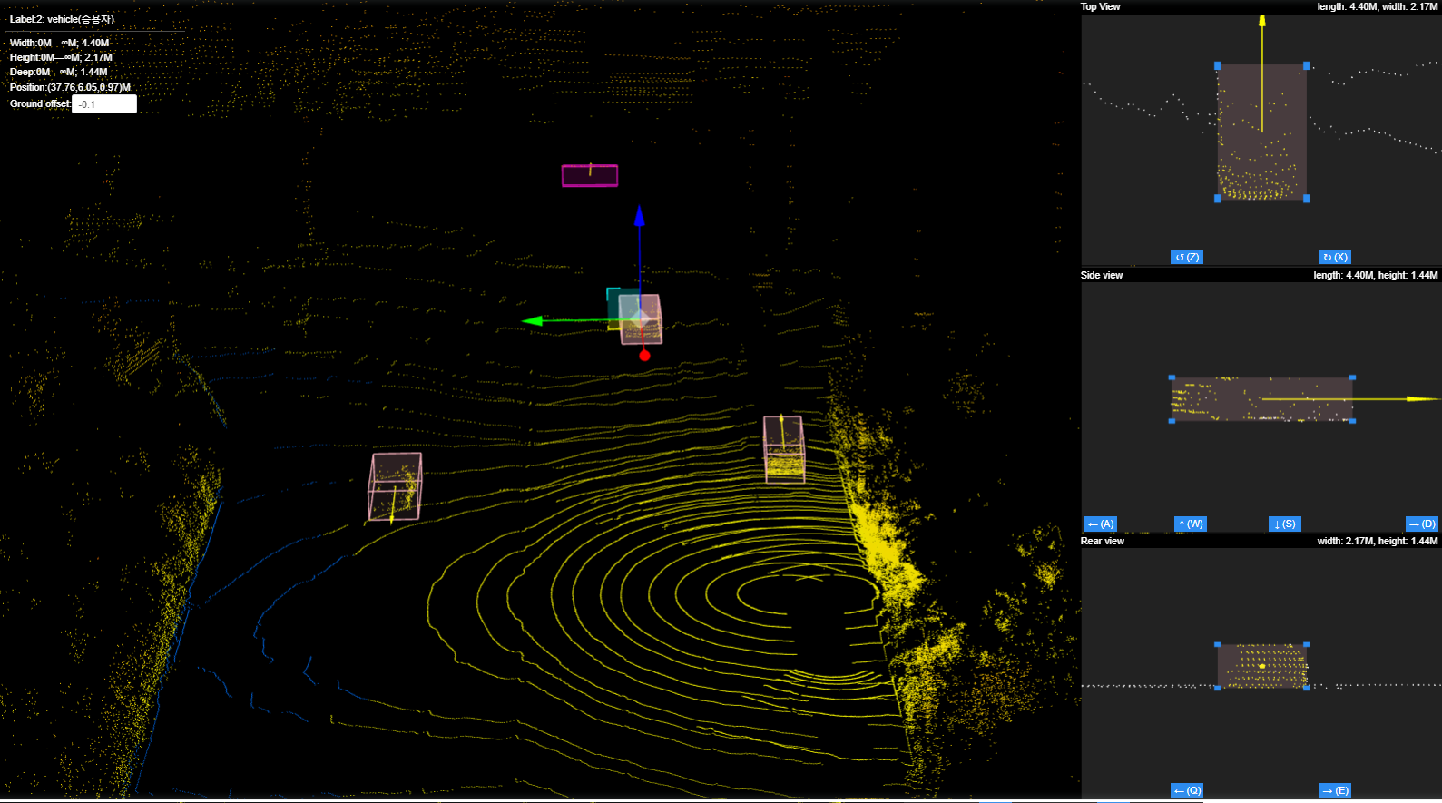
Task: Grab top-right corner handle in Top View
Action: click(1307, 65)
